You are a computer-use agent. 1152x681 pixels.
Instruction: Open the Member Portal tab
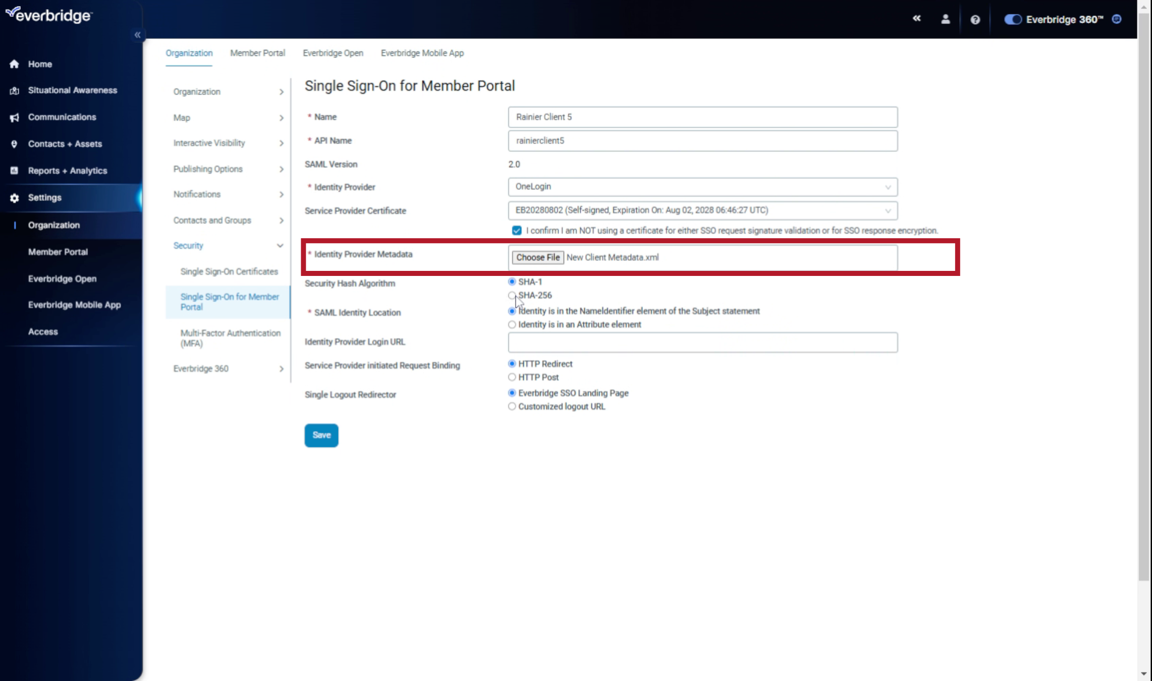[x=257, y=53]
